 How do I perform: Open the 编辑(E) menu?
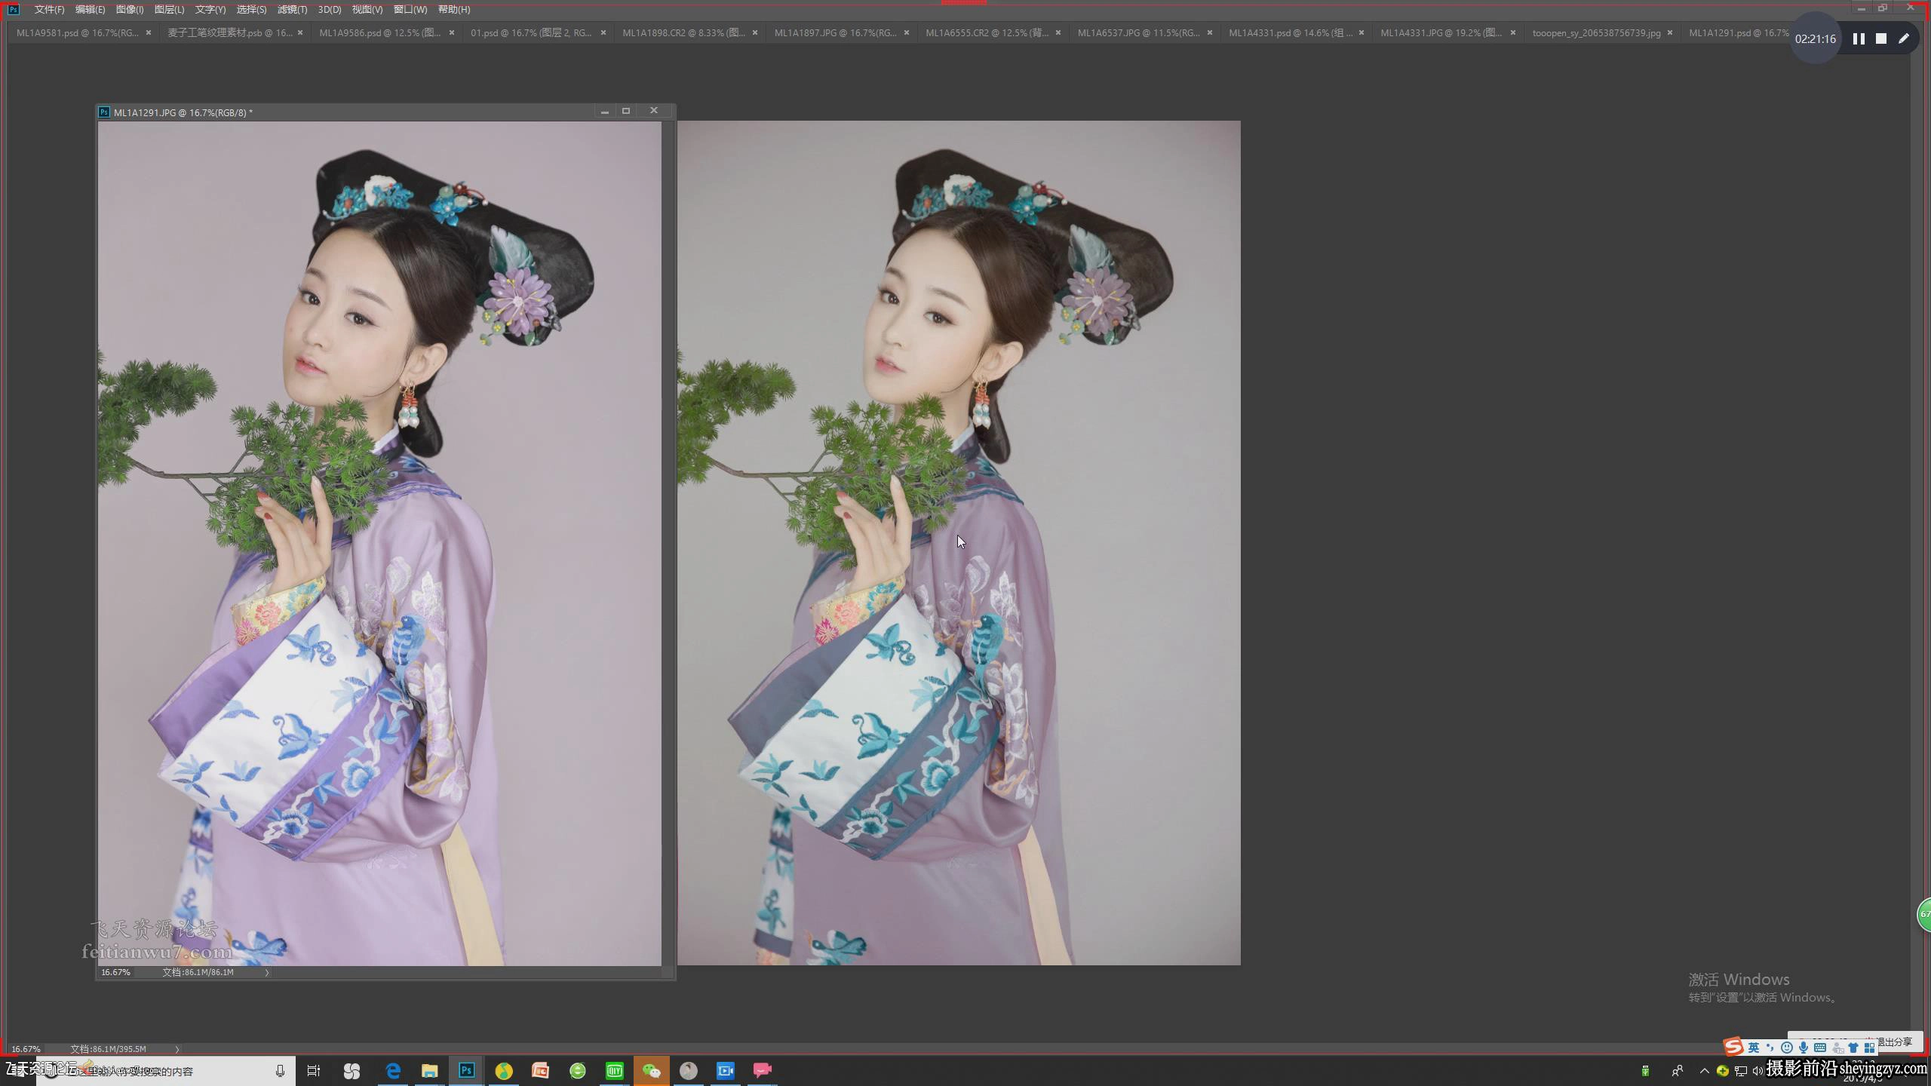(x=90, y=10)
